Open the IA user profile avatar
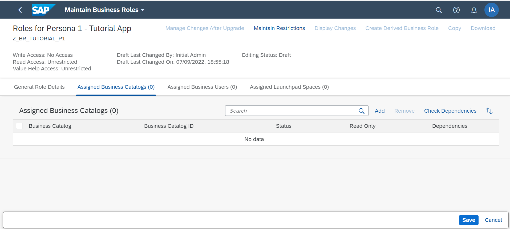This screenshot has width=510, height=229. [491, 10]
